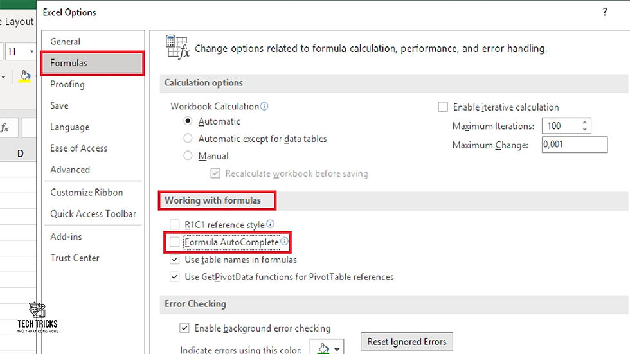Click Maximum Iterations input field
The image size is (630, 354).
pos(561,126)
